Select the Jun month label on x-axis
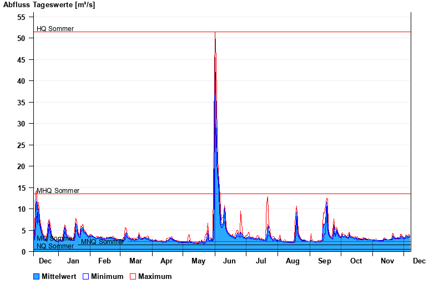The height and width of the screenshot is (305, 444). coord(229,261)
